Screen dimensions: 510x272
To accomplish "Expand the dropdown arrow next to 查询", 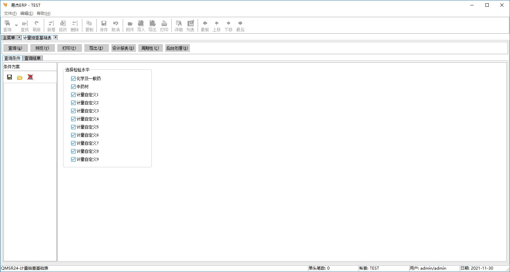I will (x=16, y=25).
